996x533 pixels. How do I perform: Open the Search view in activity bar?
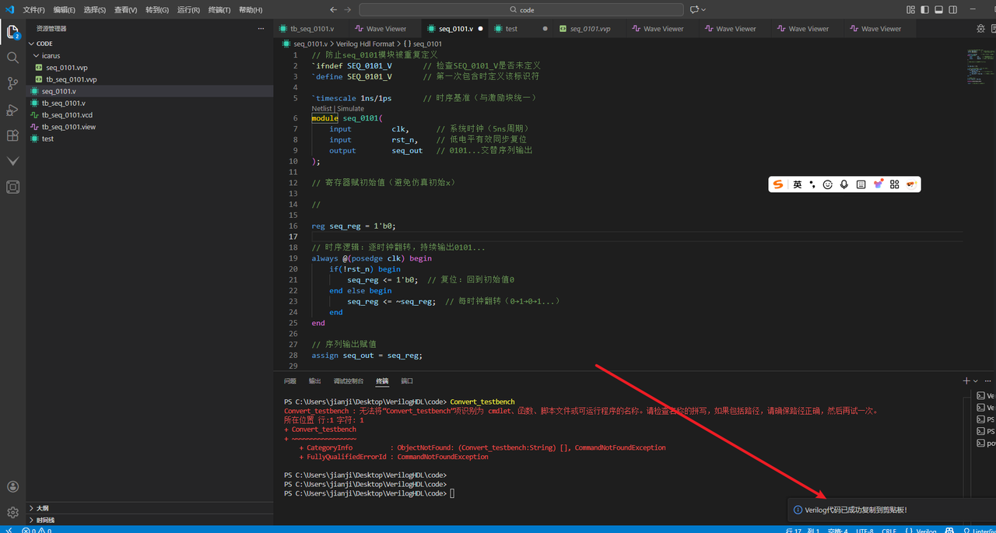12,58
